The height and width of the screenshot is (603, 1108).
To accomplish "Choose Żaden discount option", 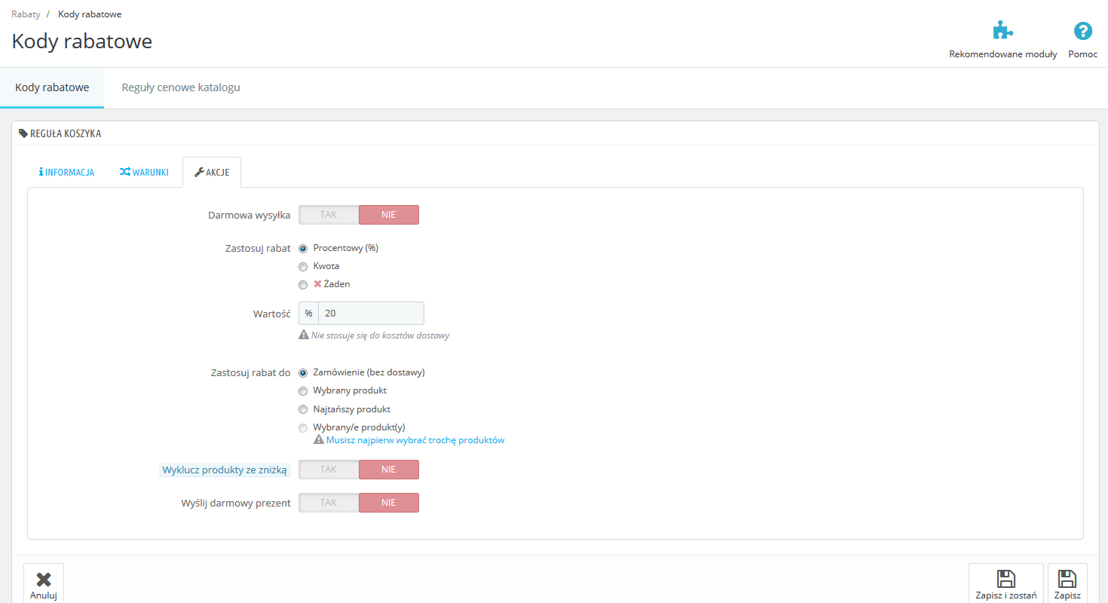I will [x=303, y=285].
